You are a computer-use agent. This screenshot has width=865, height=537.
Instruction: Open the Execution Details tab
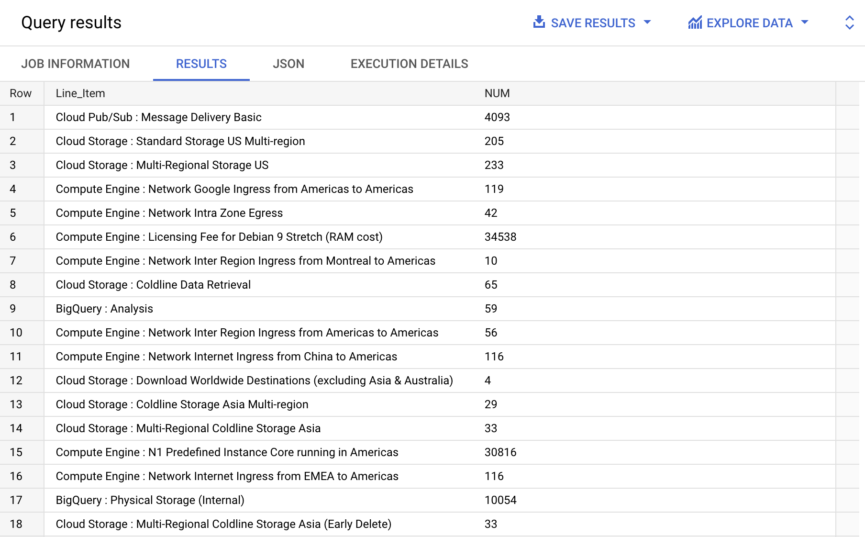coord(410,64)
